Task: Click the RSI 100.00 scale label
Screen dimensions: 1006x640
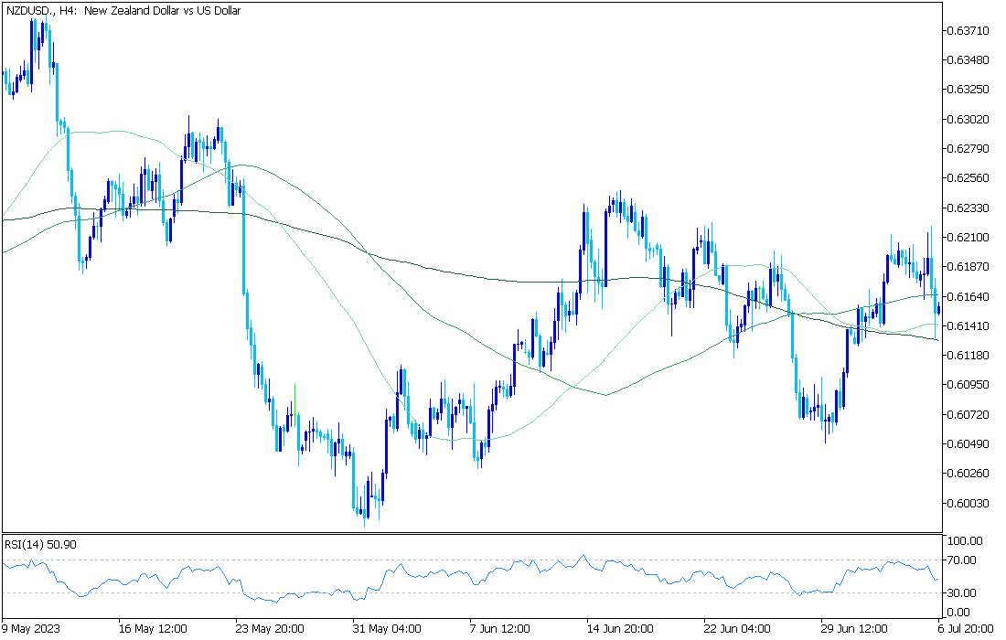Action: [966, 541]
